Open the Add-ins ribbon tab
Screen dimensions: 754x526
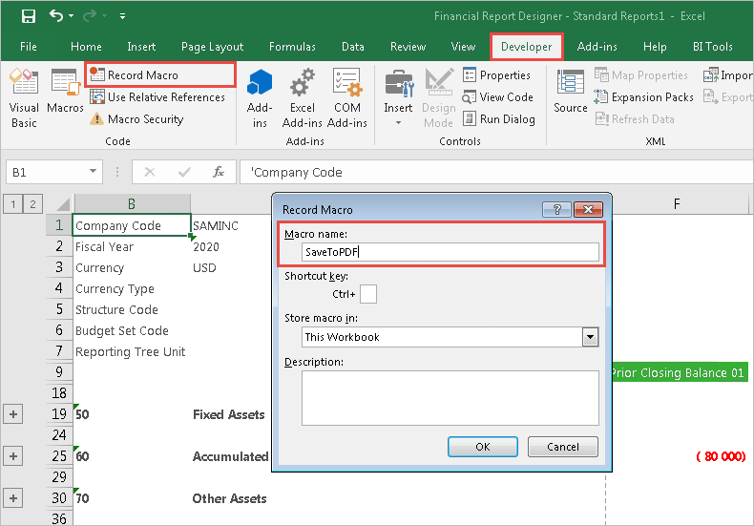point(597,47)
